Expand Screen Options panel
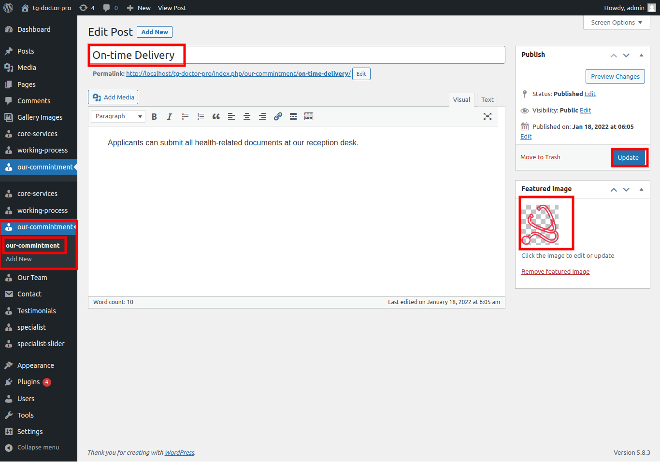This screenshot has width=660, height=462. pyautogui.click(x=616, y=23)
